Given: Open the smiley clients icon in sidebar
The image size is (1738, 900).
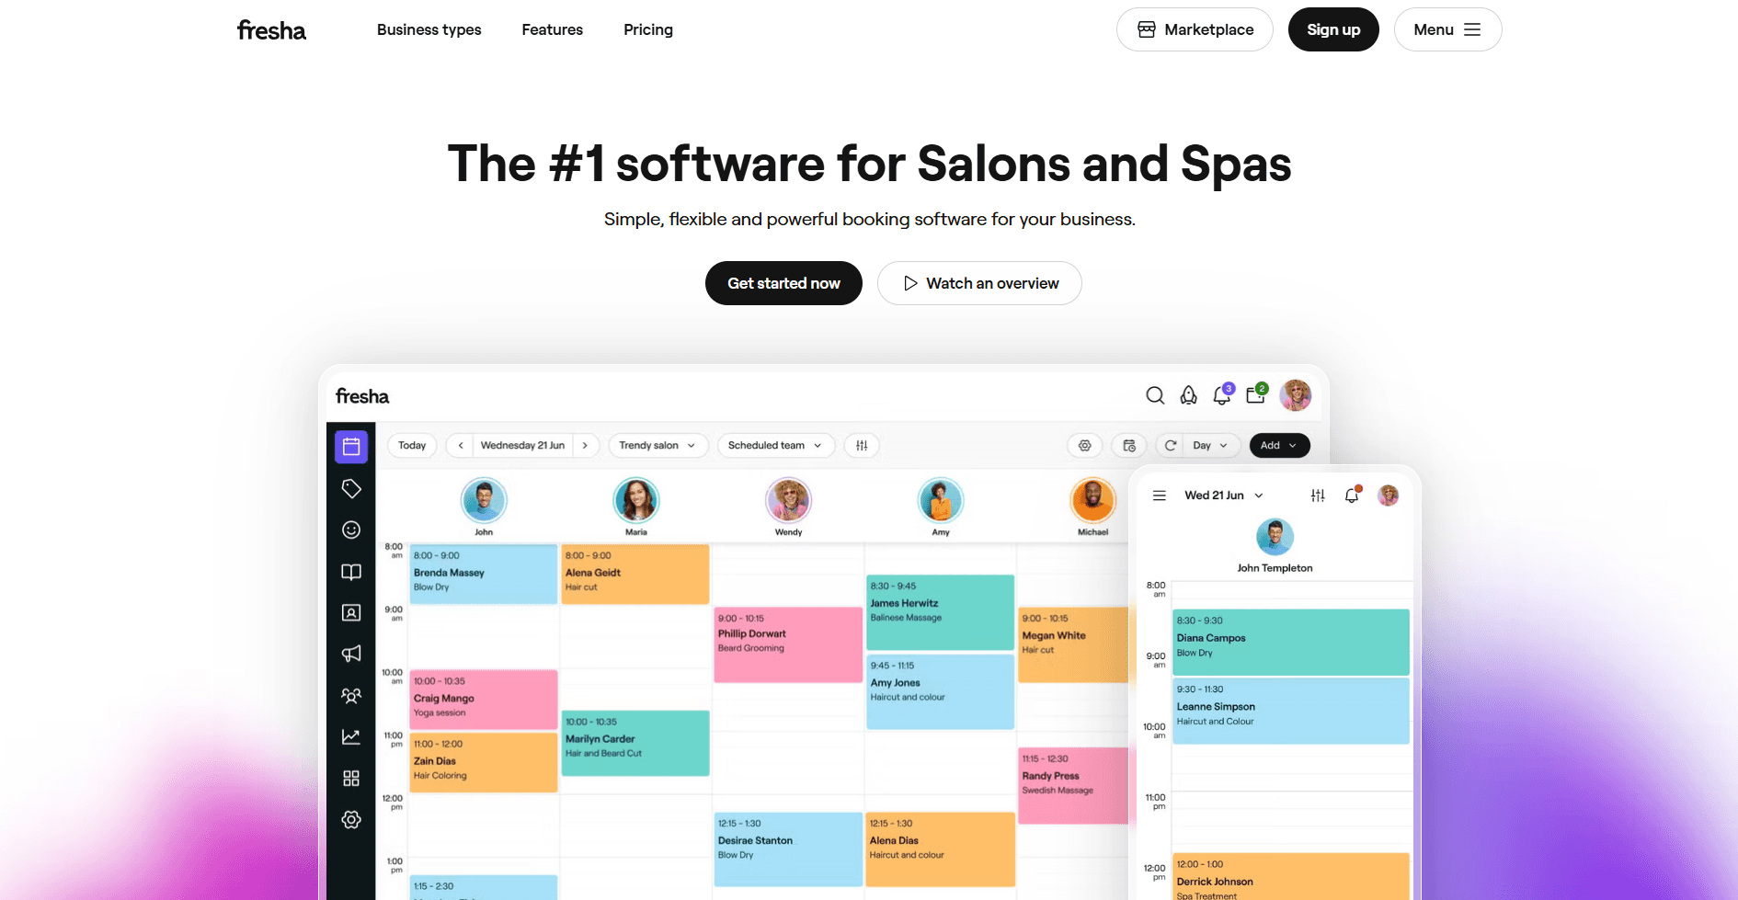Looking at the screenshot, I should point(351,530).
